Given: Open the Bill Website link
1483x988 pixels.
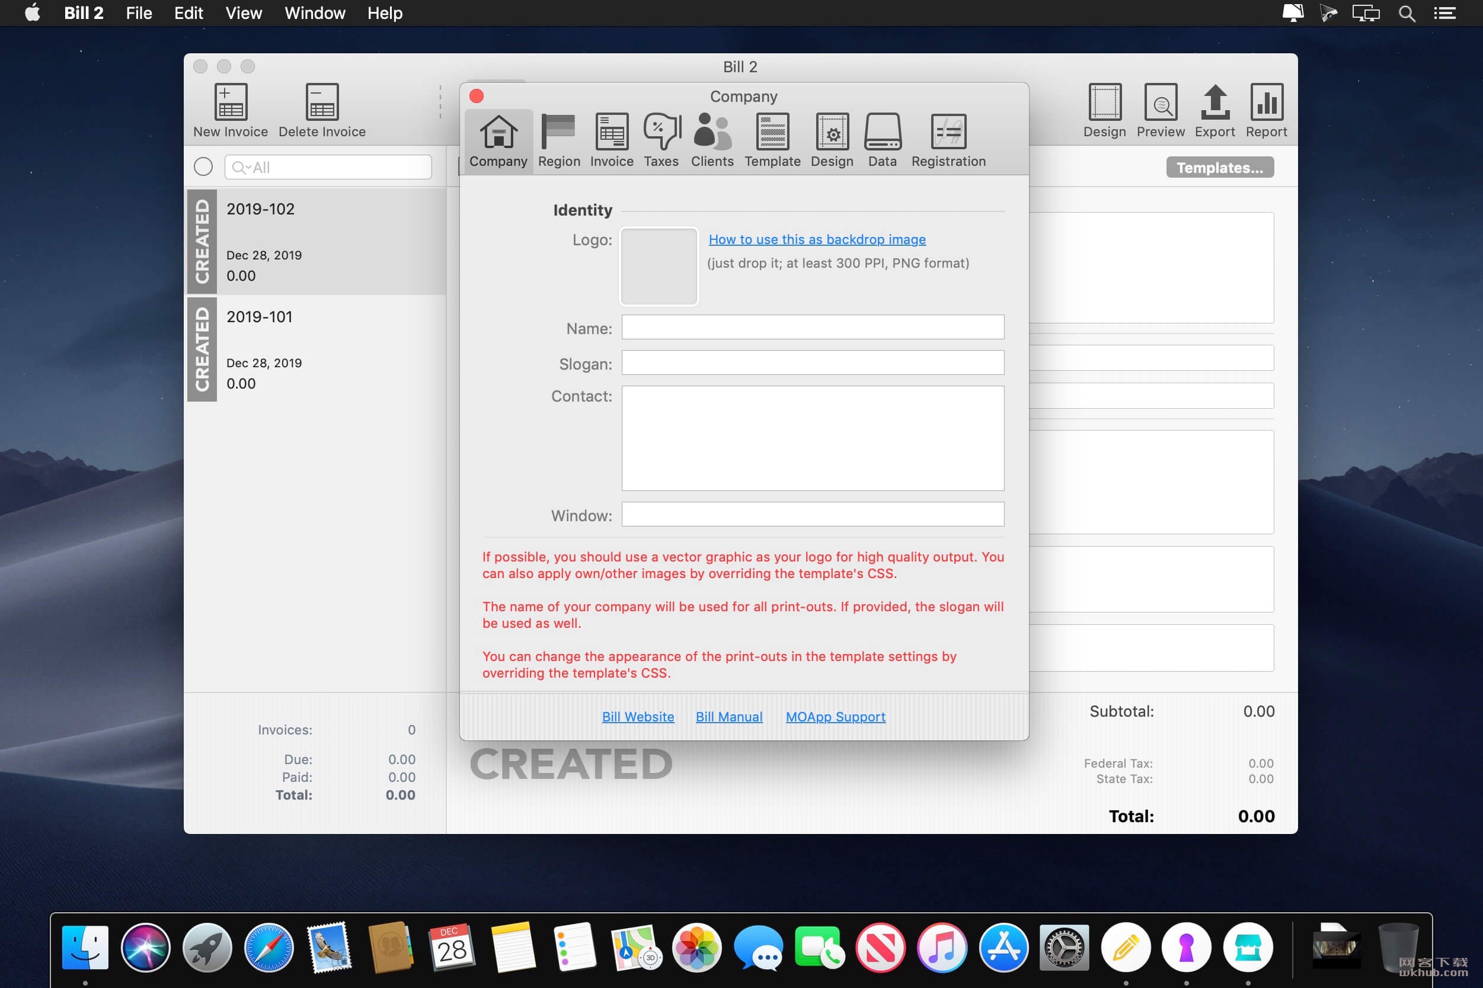Looking at the screenshot, I should (638, 717).
